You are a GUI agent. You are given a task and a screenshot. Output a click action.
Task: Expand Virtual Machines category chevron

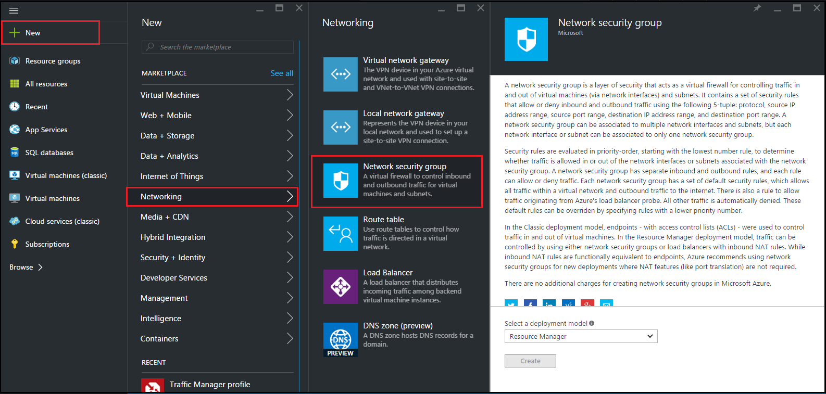tap(290, 95)
